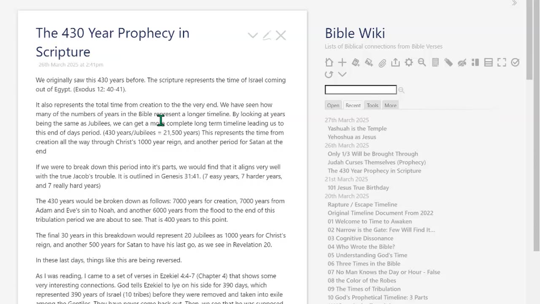Open 'Only 1/3 Will be Brought Through'
540x304 pixels.
pos(373,154)
